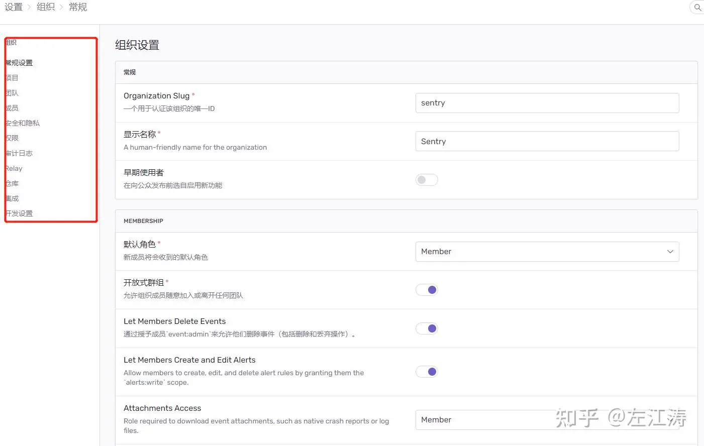
Task: Open the 默认角色 Member dropdown
Action: pos(547,252)
